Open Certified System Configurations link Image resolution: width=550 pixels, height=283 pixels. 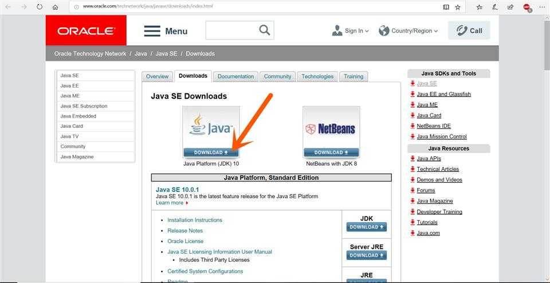(x=205, y=271)
